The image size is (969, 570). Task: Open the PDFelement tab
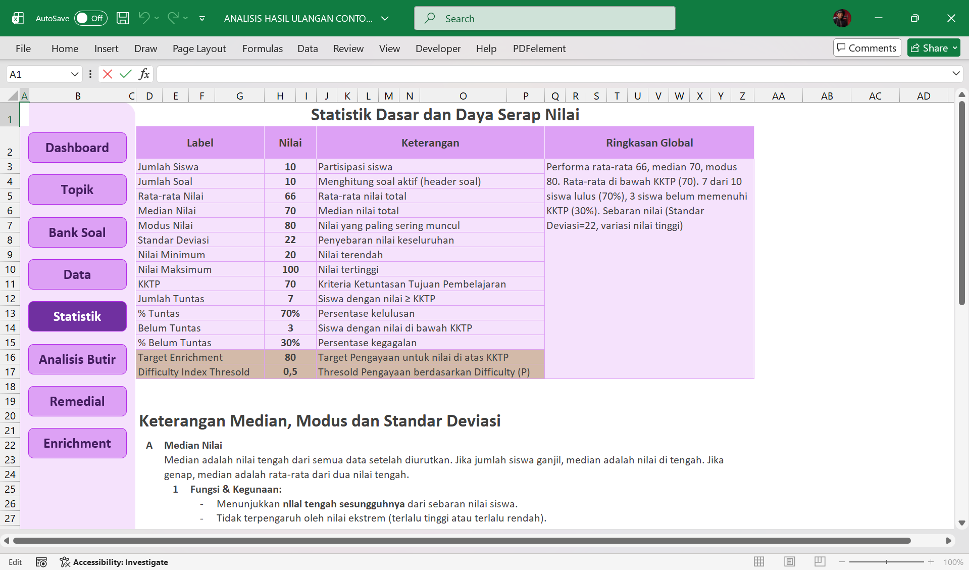point(539,49)
